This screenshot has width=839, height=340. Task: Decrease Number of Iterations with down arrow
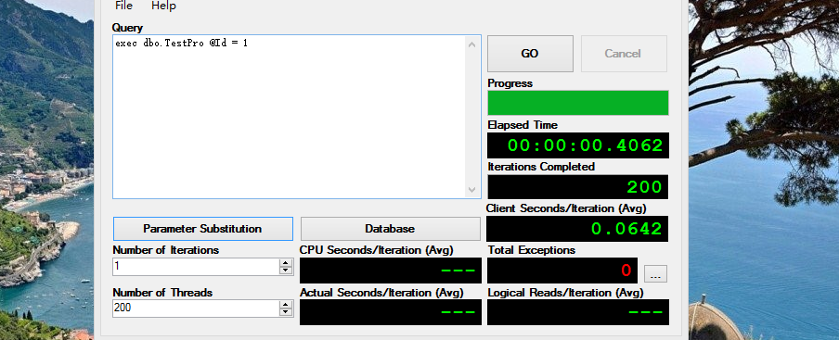286,271
